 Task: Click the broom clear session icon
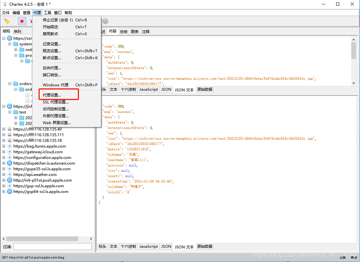click(x=7, y=22)
